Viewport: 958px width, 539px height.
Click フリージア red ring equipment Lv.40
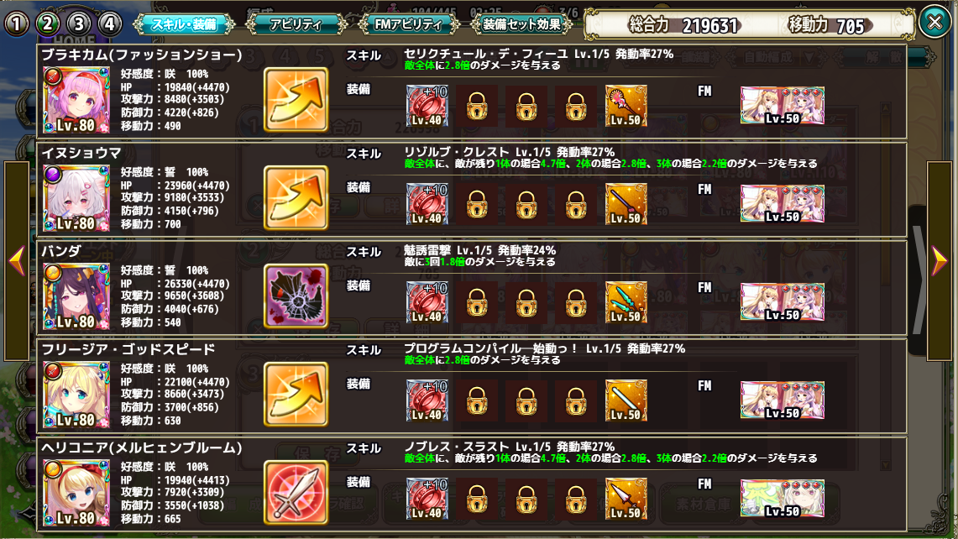427,400
